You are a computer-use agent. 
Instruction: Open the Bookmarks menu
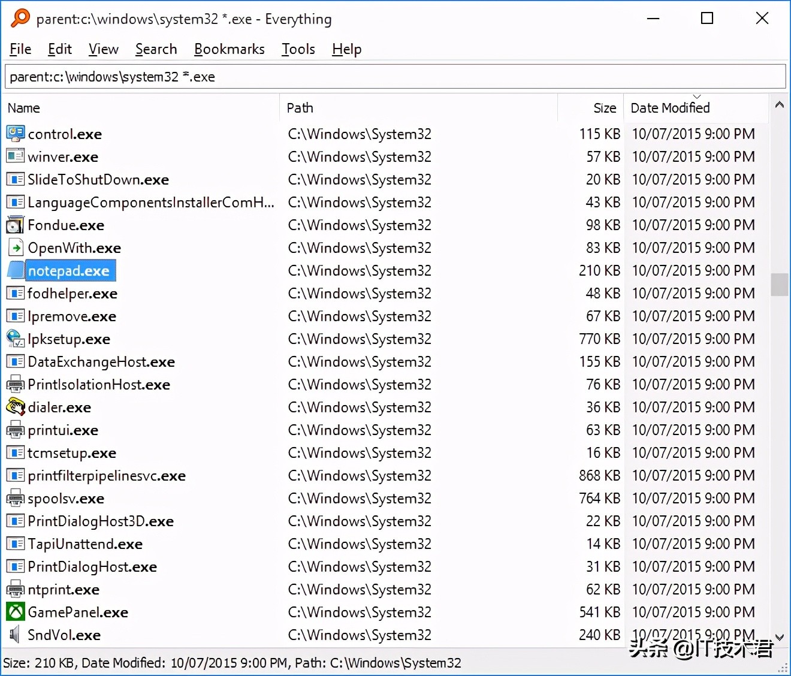point(230,49)
